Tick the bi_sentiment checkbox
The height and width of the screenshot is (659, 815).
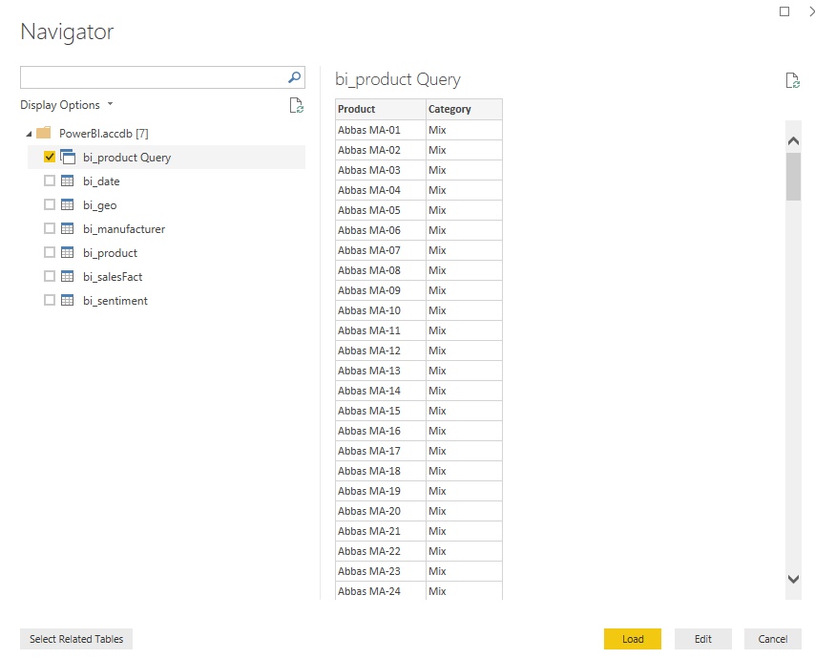coord(50,300)
